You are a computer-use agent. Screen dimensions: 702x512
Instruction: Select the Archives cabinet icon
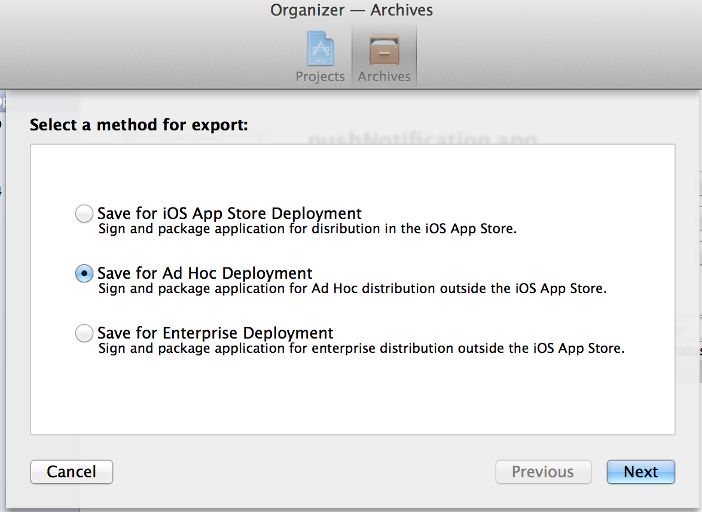[x=384, y=49]
